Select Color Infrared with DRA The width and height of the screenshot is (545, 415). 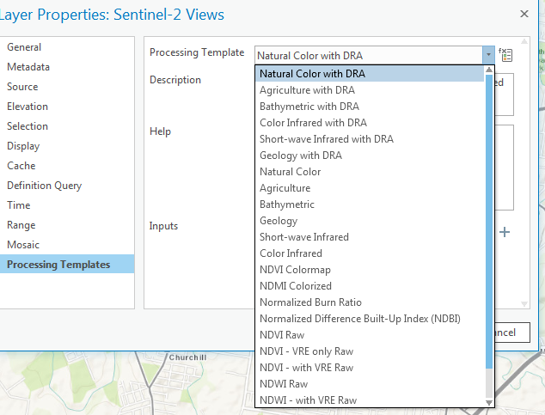tap(370, 123)
